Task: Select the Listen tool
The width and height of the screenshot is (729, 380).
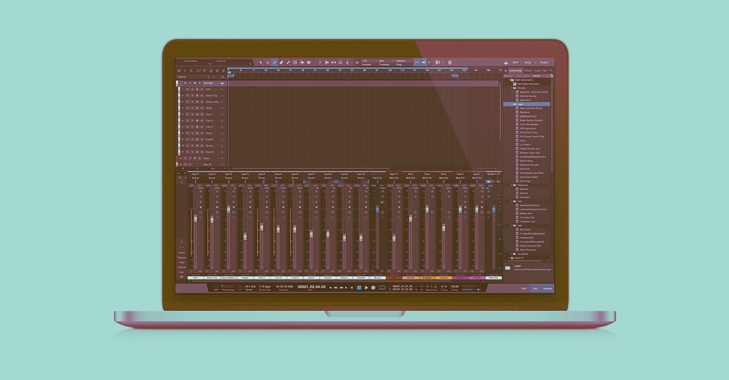Action: pyautogui.click(x=309, y=62)
